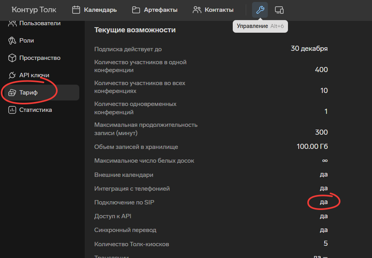This screenshot has width=372, height=258.
Task: Click the Тариф wallet icon
Action: click(x=12, y=93)
